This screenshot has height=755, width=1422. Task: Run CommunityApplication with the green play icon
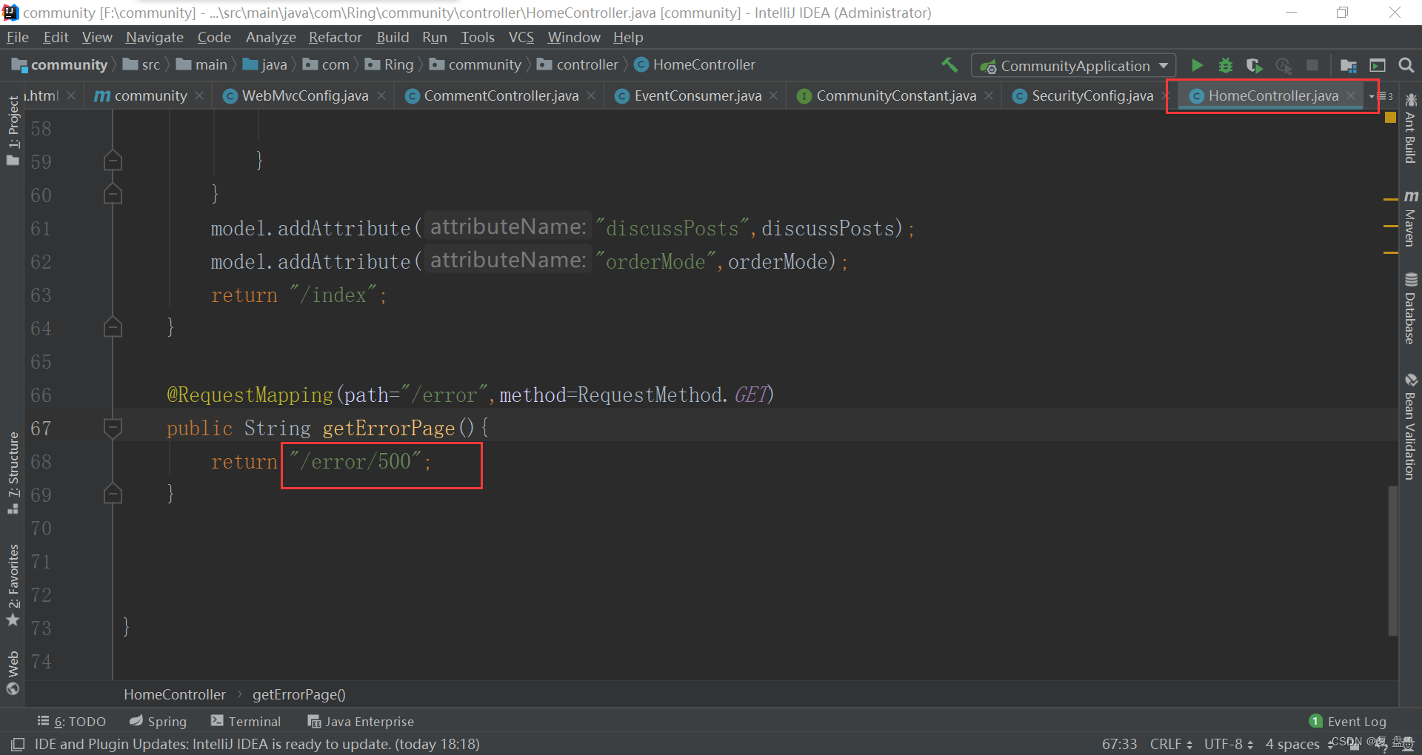click(x=1197, y=65)
